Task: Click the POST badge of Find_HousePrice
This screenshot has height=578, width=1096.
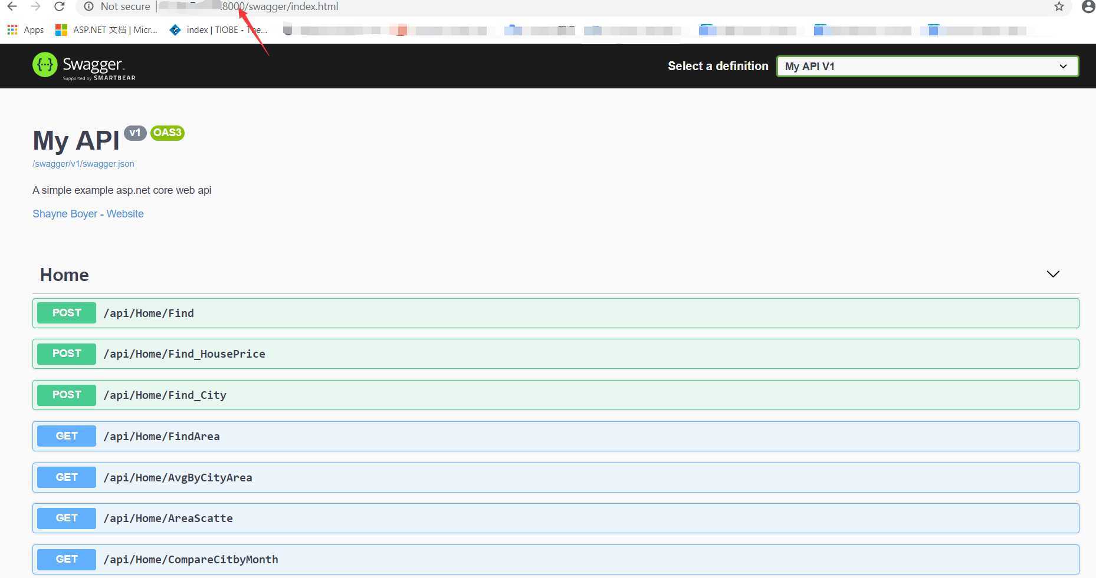Action: click(x=67, y=354)
